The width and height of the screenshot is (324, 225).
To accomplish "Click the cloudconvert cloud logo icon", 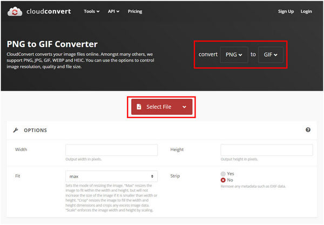I will (x=15, y=11).
